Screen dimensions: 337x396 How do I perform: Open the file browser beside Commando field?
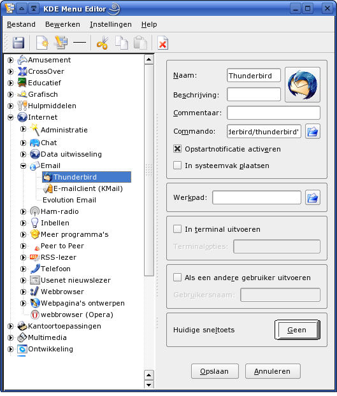313,131
